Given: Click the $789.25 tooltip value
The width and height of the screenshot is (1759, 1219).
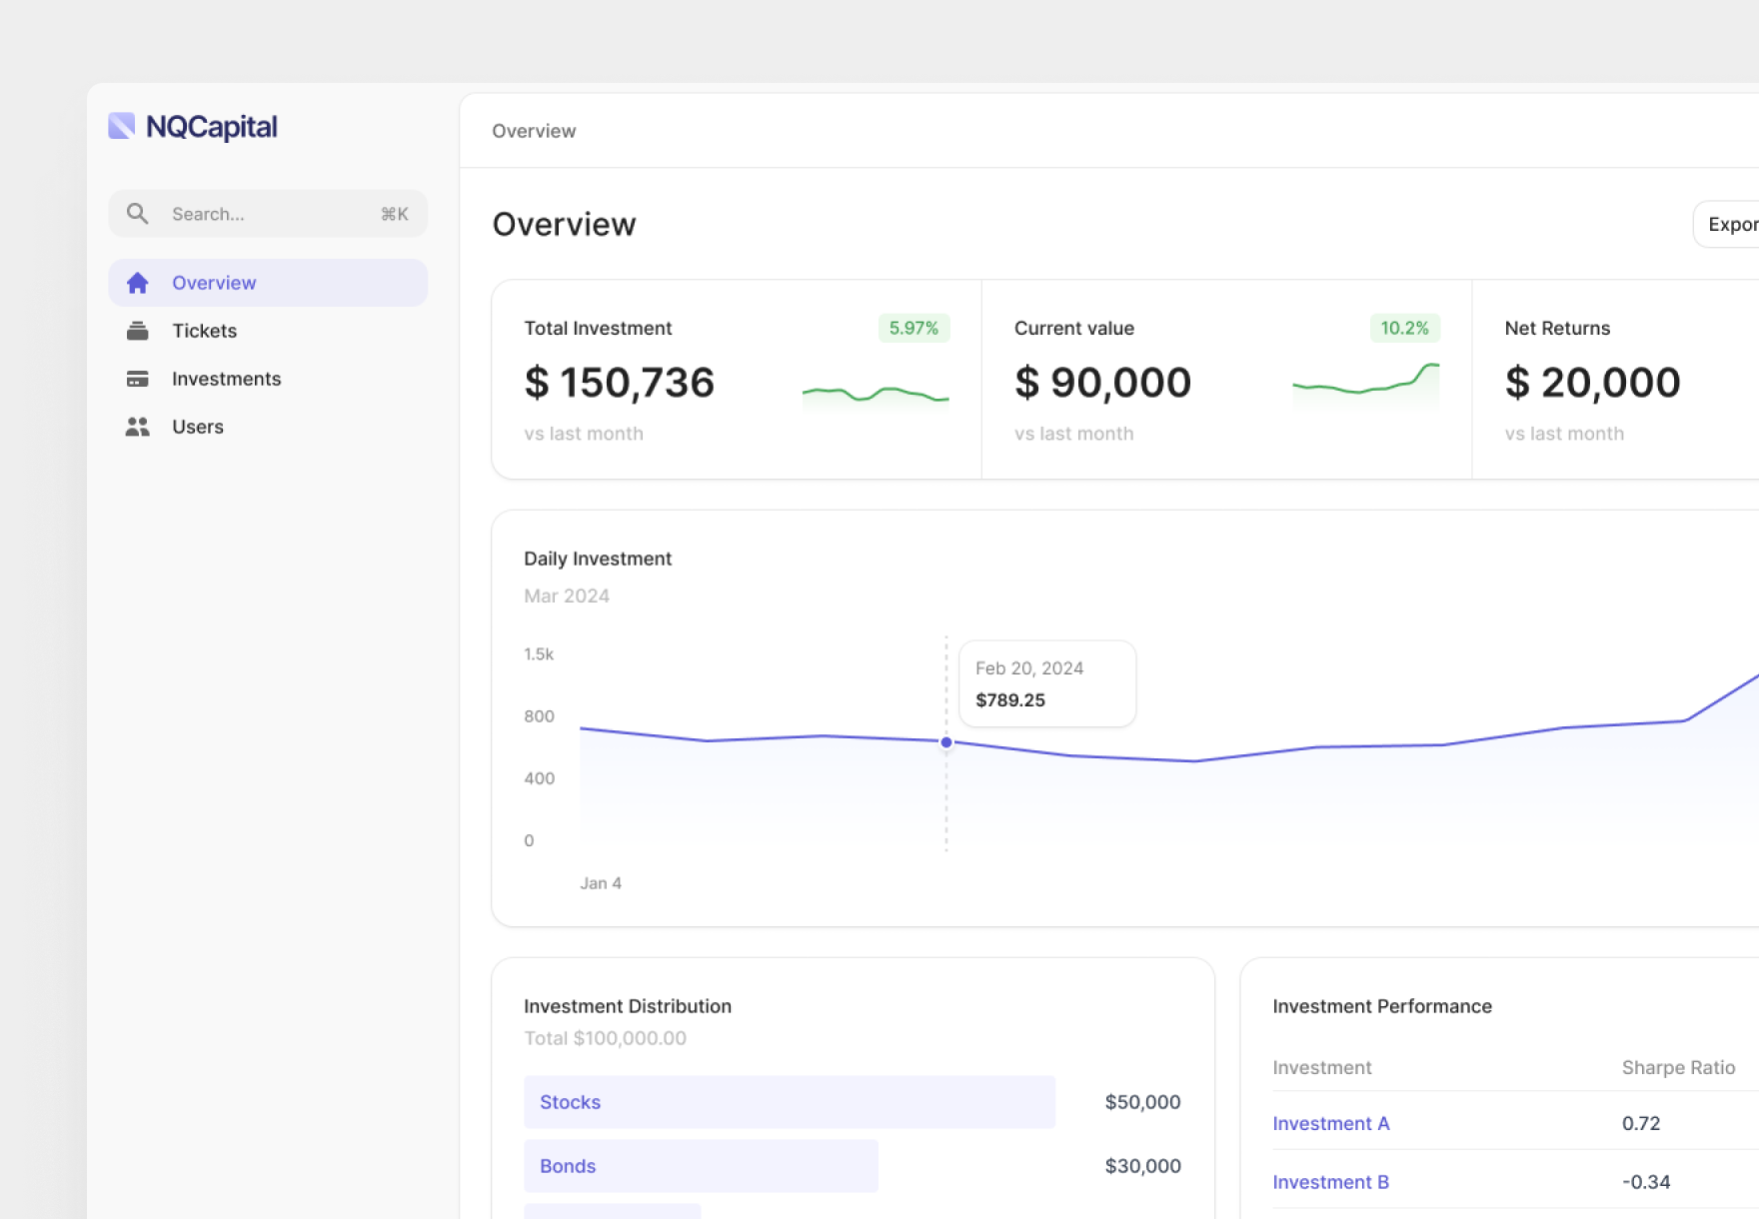Looking at the screenshot, I should coord(1010,700).
